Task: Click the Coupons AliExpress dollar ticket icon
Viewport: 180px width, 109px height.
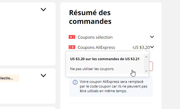Action: pos(72,47)
